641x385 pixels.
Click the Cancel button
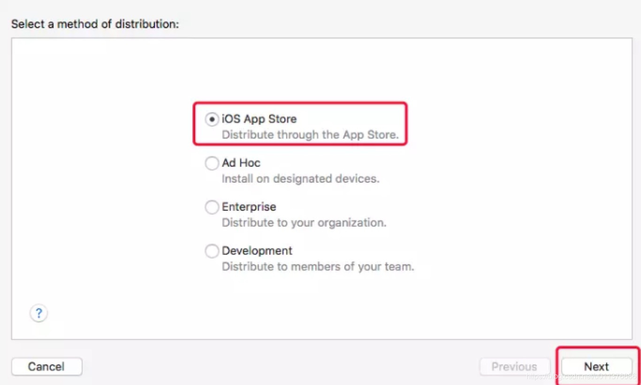tap(46, 367)
